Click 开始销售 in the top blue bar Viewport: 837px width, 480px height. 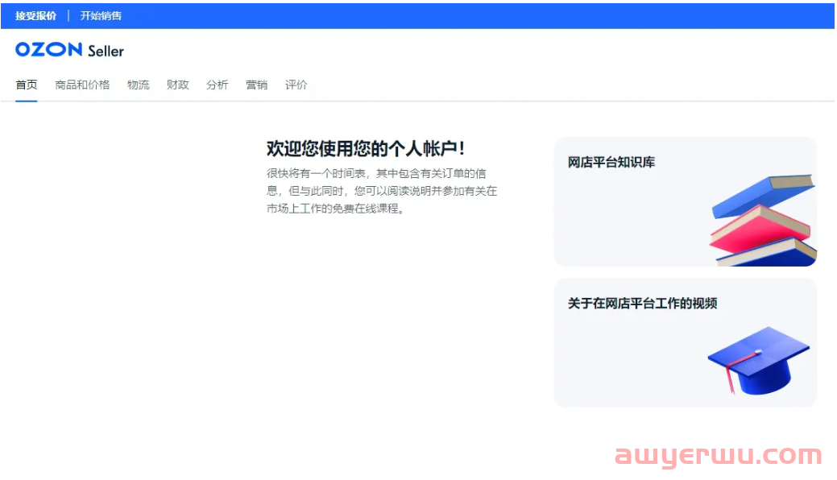point(101,15)
